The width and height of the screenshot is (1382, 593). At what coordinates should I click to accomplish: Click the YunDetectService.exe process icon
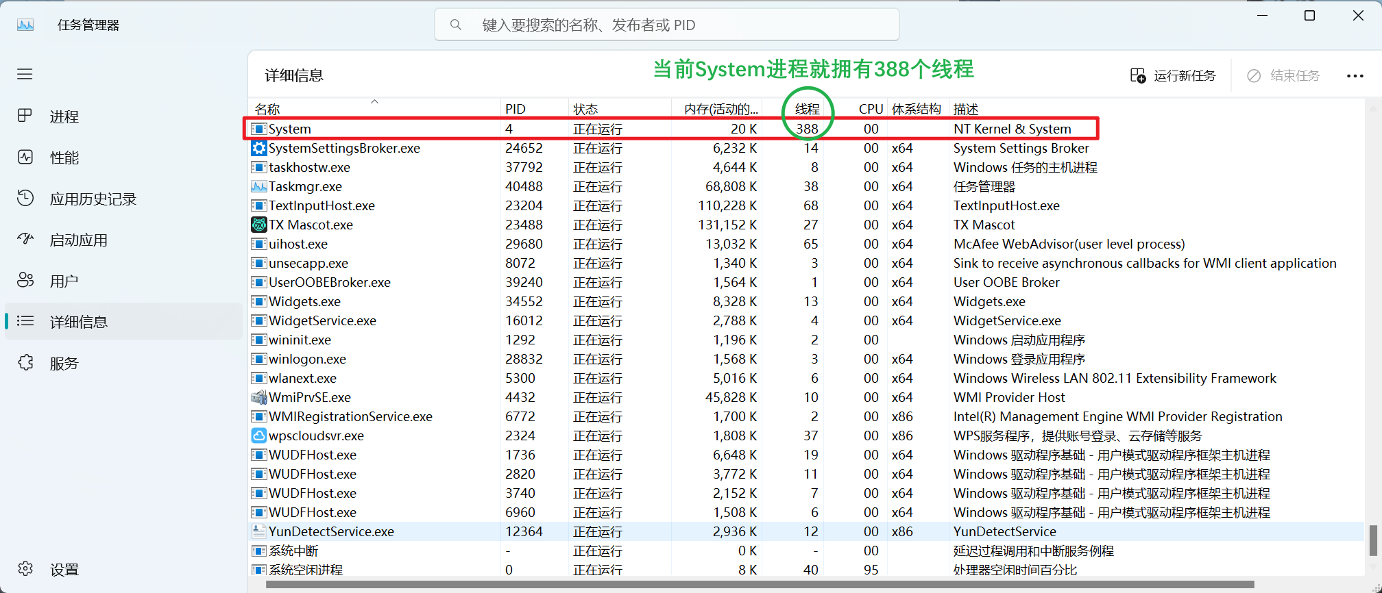[x=259, y=531]
